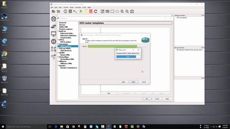Select Cloud nodes in preferences tree
The height and width of the screenshot is (129, 230).
(66, 38)
